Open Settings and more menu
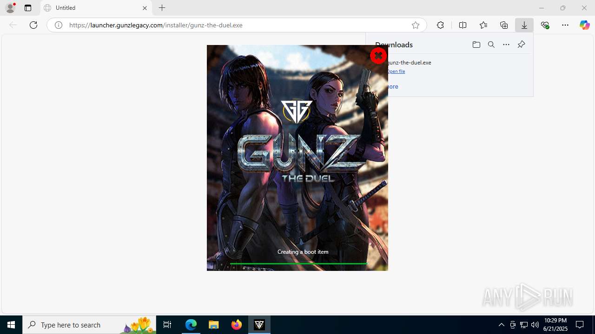The image size is (595, 334). coord(565,25)
